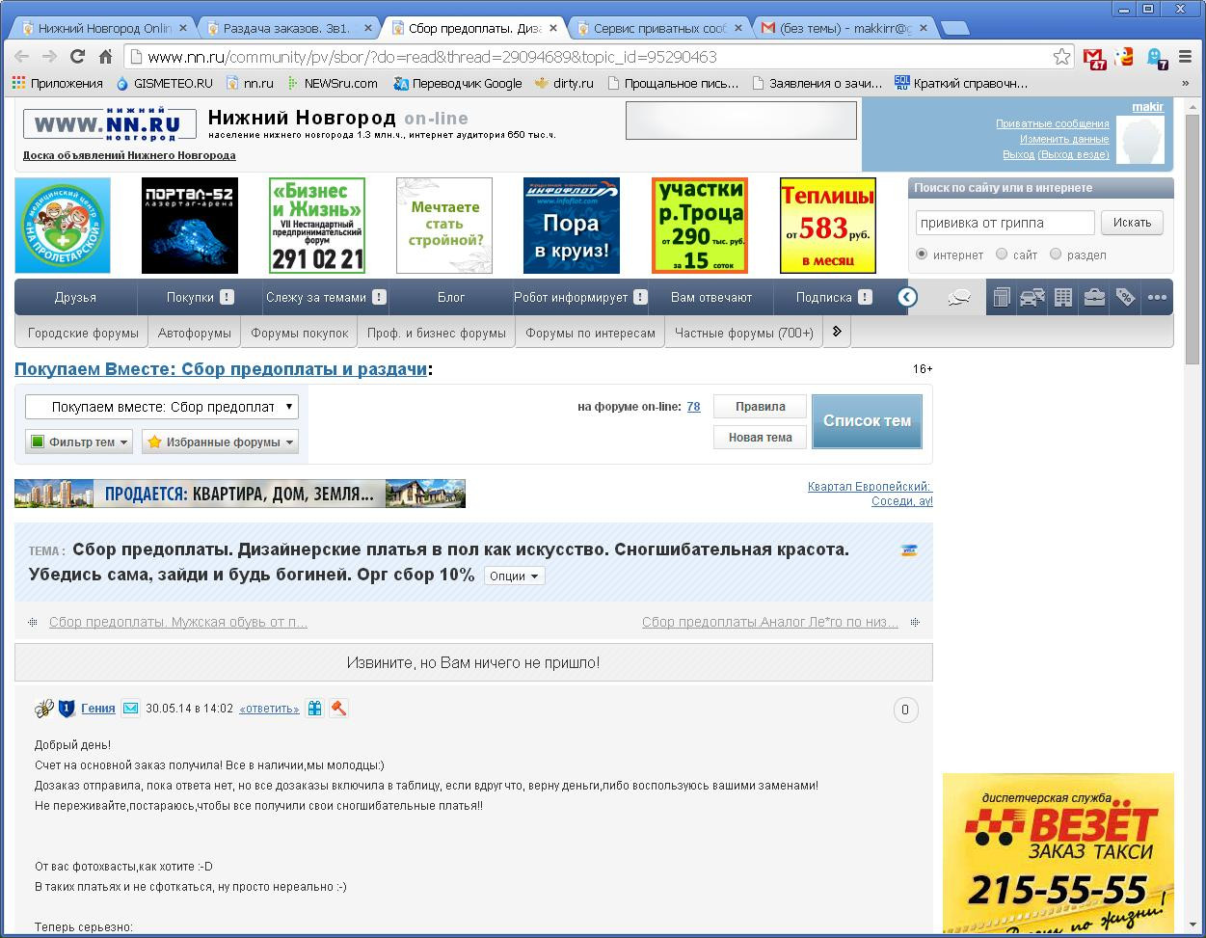Select the "раздел" search radio button
Image resolution: width=1206 pixels, height=938 pixels.
click(1056, 255)
